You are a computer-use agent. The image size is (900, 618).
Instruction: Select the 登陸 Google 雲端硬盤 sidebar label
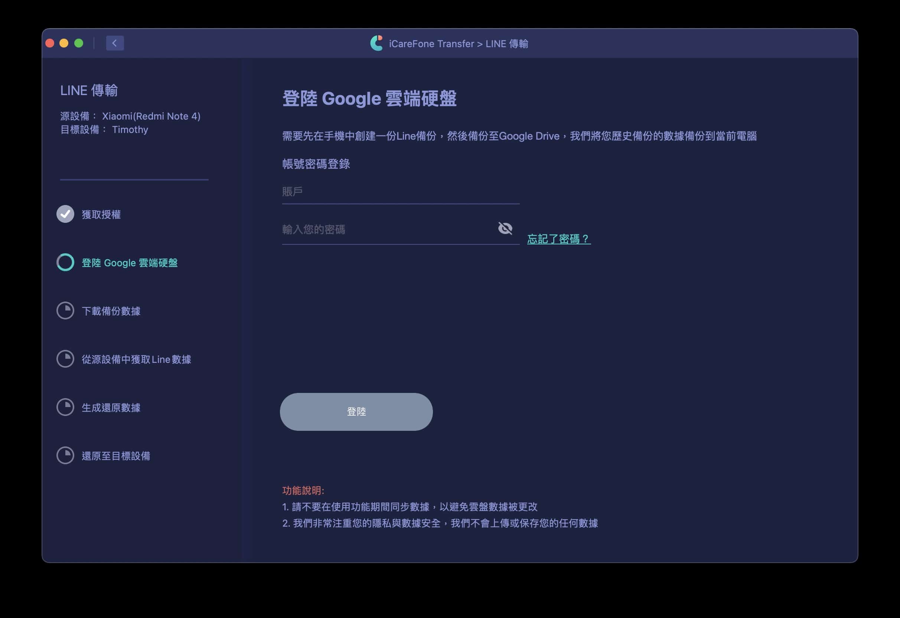[129, 263]
